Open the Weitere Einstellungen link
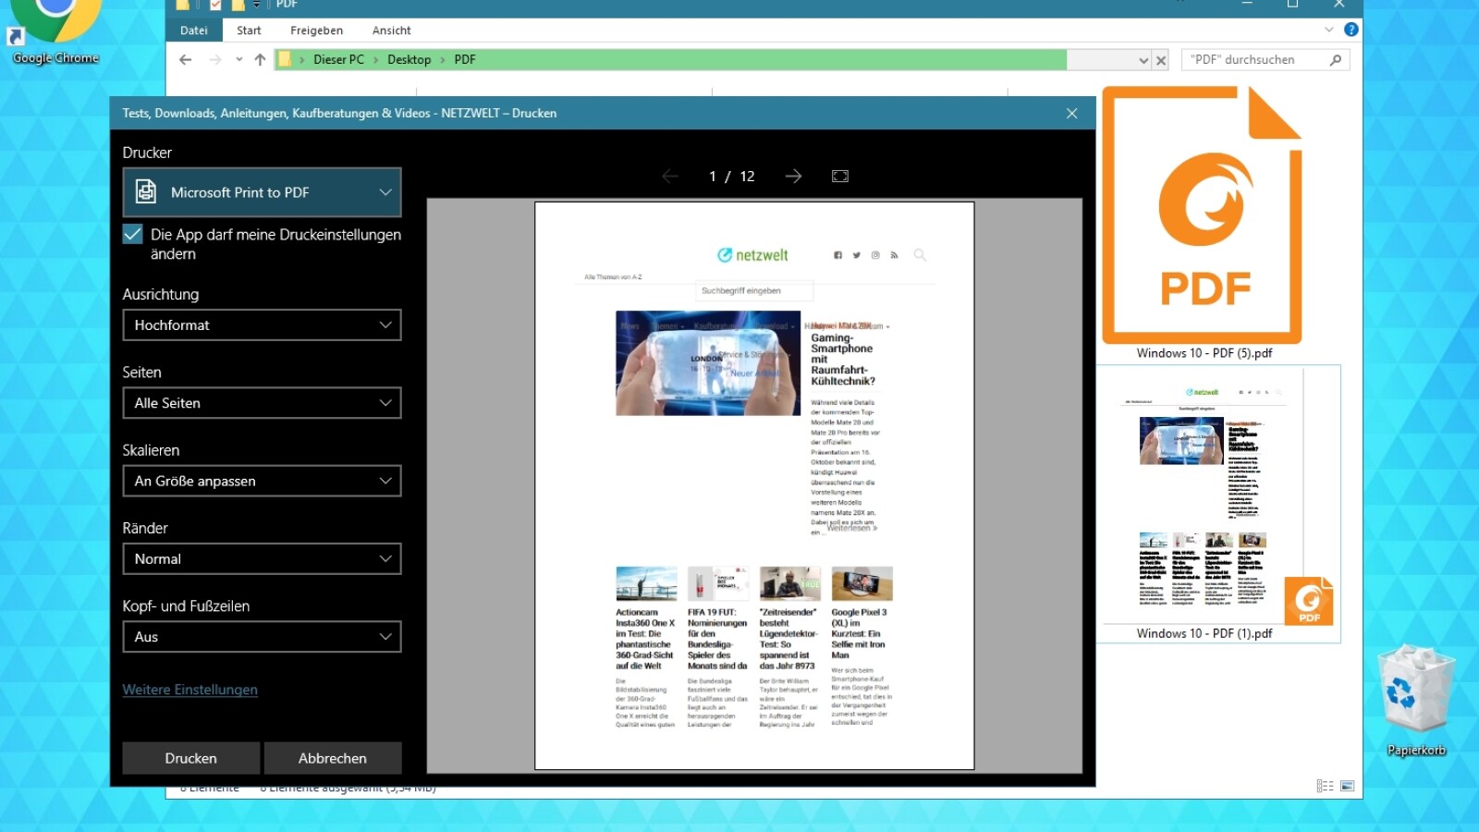Screen dimensions: 1479x832 tap(190, 690)
